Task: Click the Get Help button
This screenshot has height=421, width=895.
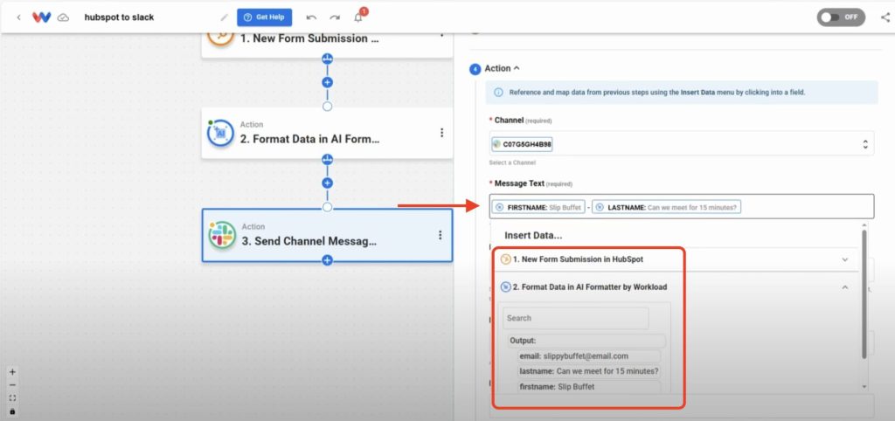Action: point(264,17)
